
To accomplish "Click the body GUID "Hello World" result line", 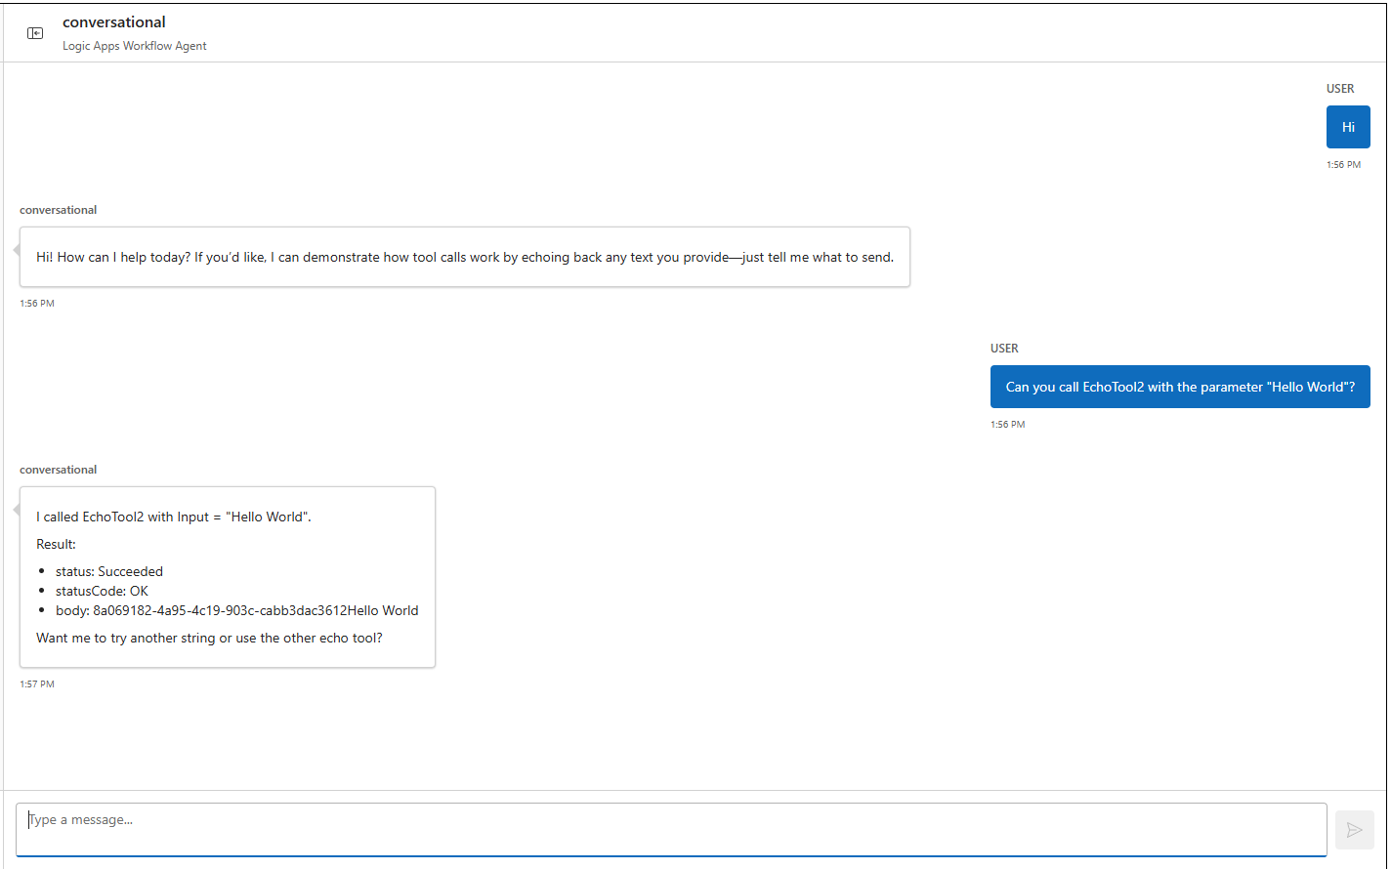I will pos(236,610).
